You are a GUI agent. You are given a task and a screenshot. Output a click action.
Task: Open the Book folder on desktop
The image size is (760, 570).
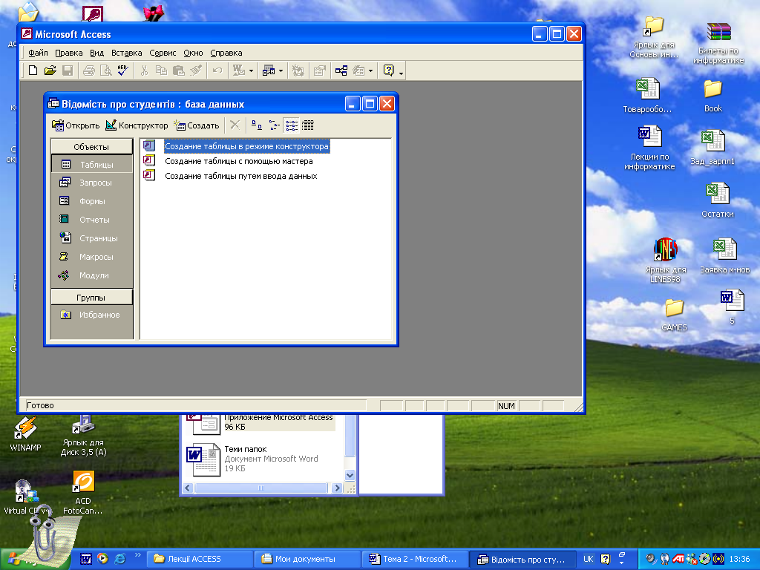tap(713, 96)
